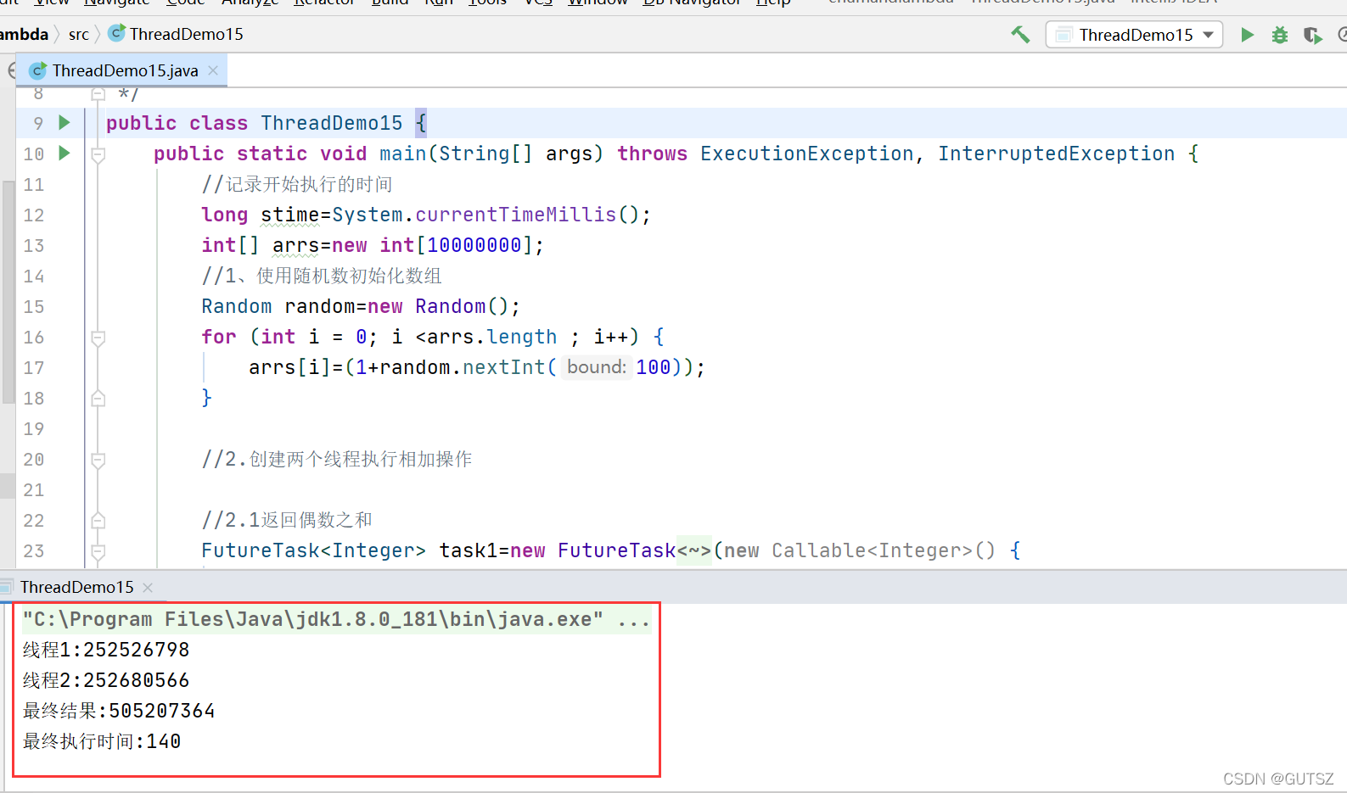The width and height of the screenshot is (1347, 793).
Task: Collapse the FutureTask fold at line 23
Action: tap(98, 551)
